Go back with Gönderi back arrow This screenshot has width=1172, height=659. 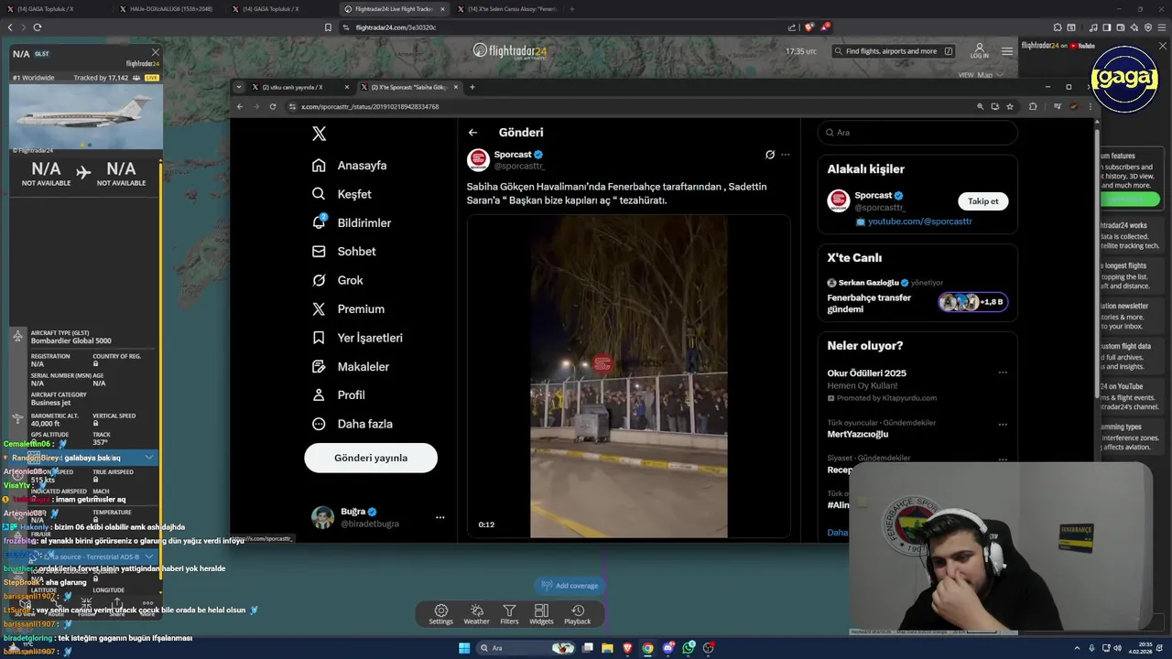(472, 133)
